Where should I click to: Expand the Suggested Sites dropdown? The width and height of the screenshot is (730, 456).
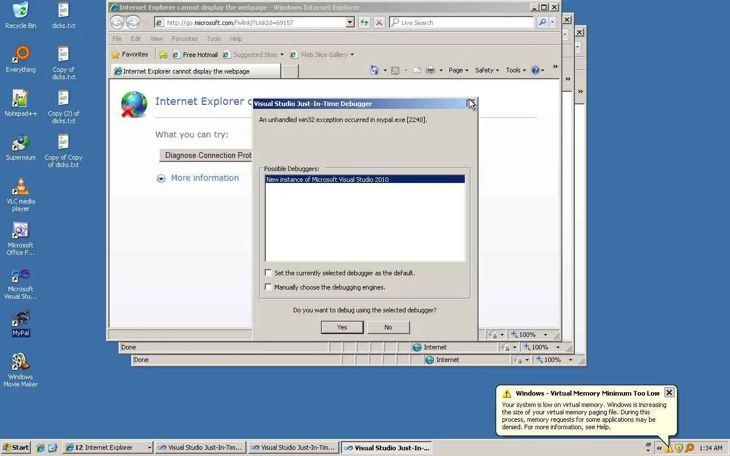point(282,55)
